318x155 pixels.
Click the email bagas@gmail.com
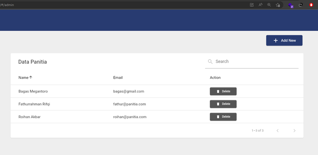pos(128,91)
